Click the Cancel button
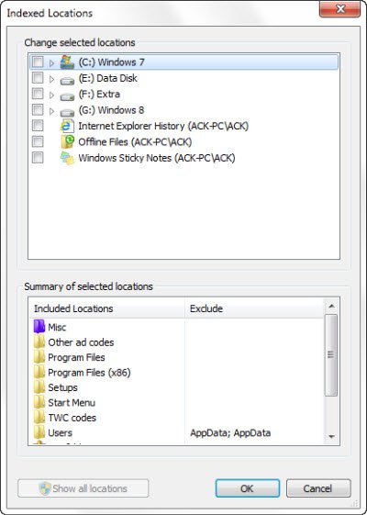Viewport: 367px width, 515px height. tap(318, 488)
